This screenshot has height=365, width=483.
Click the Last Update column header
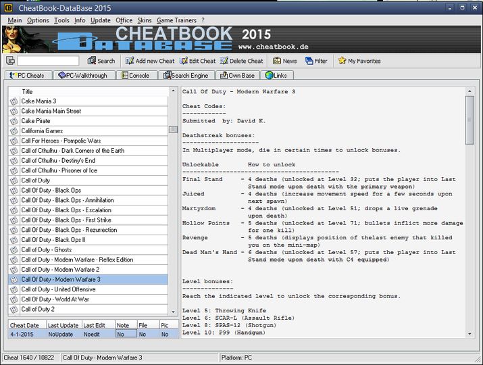(64, 325)
